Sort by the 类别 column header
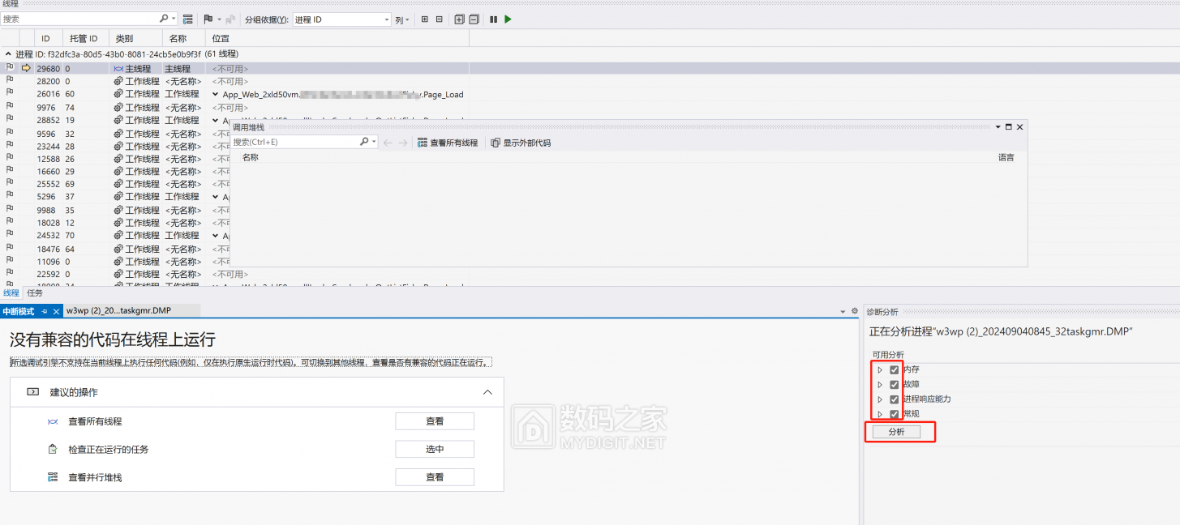The image size is (1180, 525). [135, 38]
